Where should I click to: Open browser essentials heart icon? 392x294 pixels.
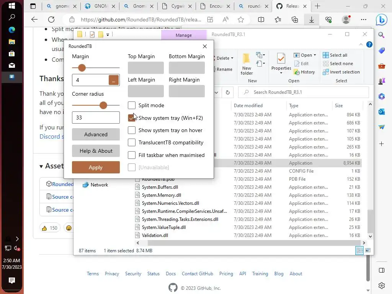click(x=328, y=20)
